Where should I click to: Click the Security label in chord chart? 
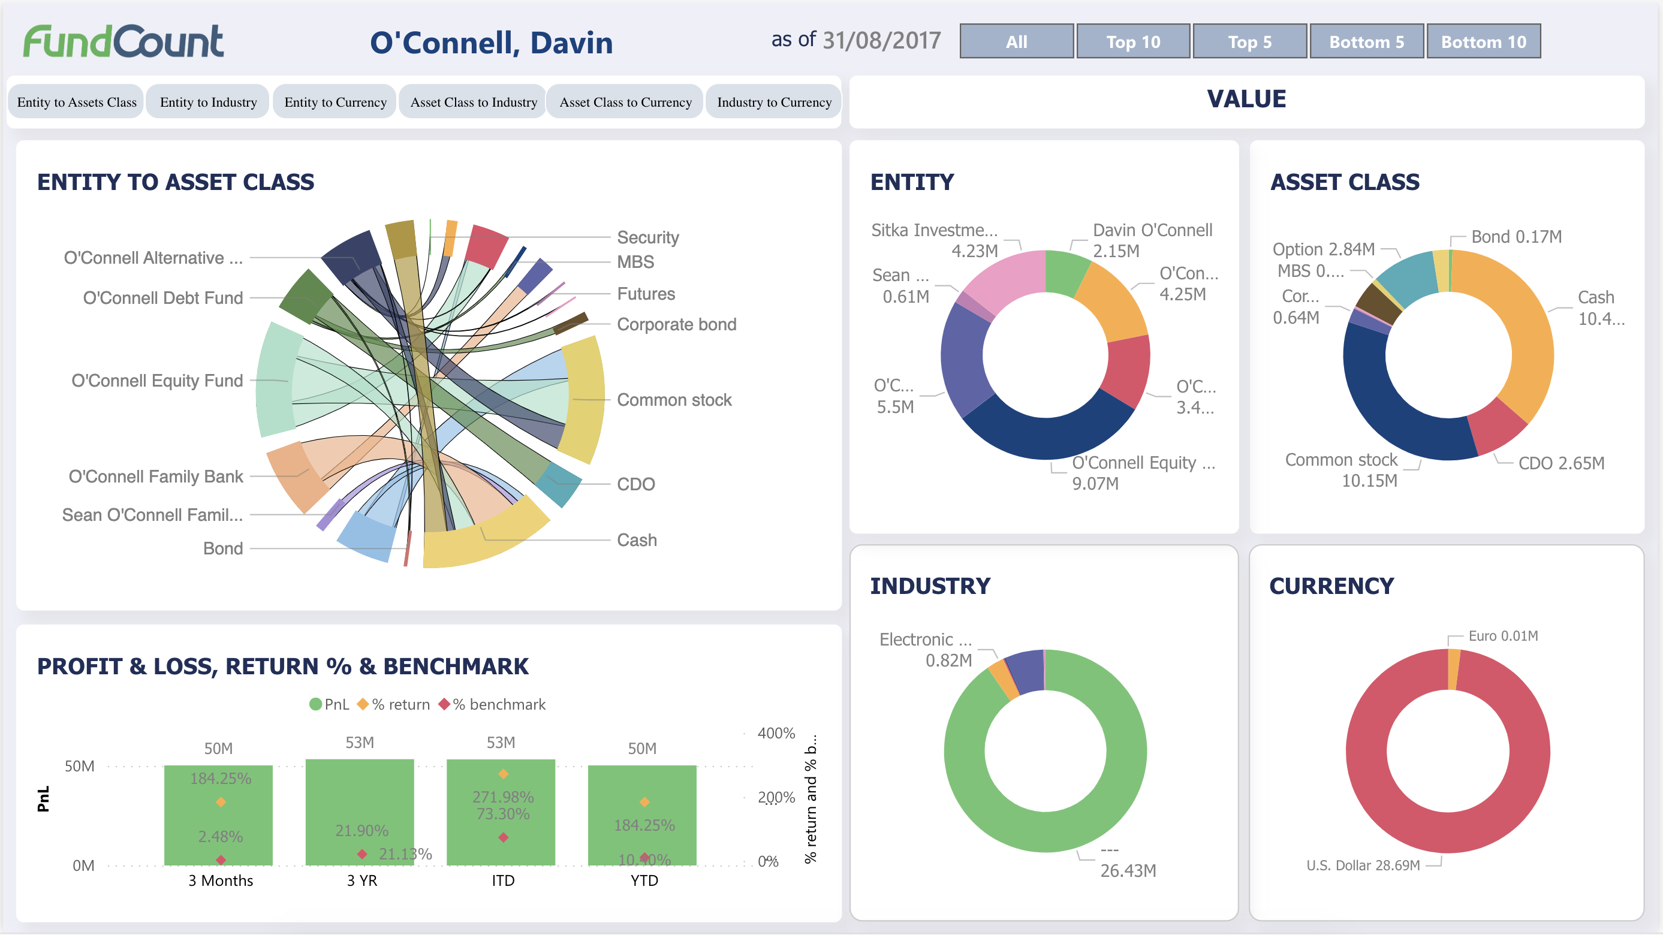click(647, 237)
